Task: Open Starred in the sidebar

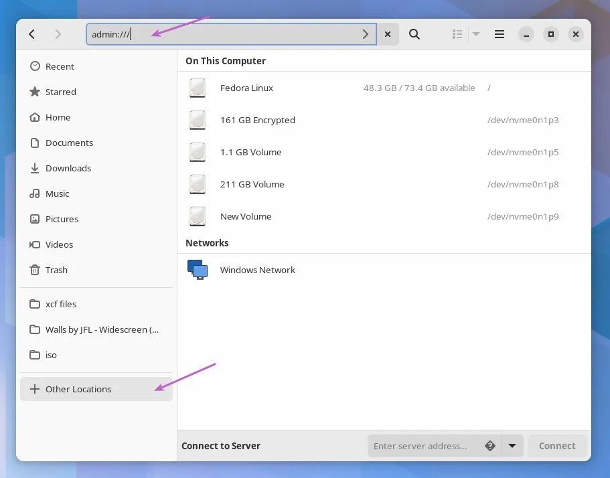Action: [x=96, y=92]
